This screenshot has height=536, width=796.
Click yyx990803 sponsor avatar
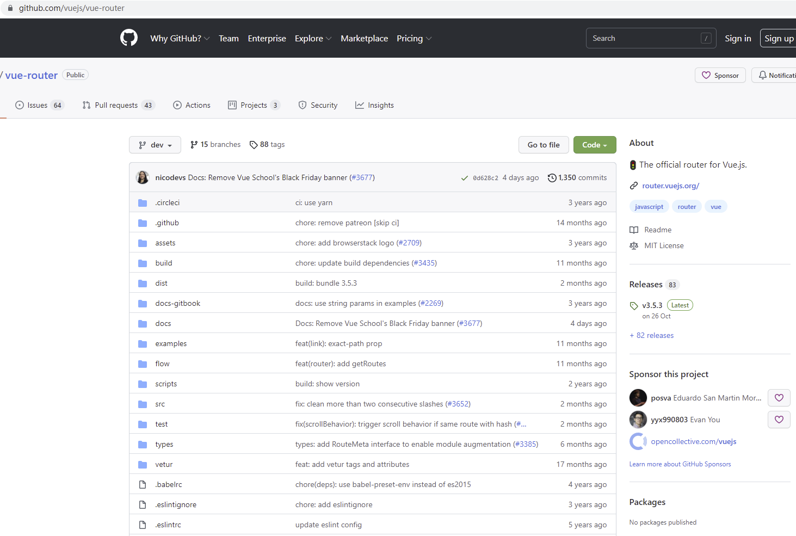[x=638, y=420]
